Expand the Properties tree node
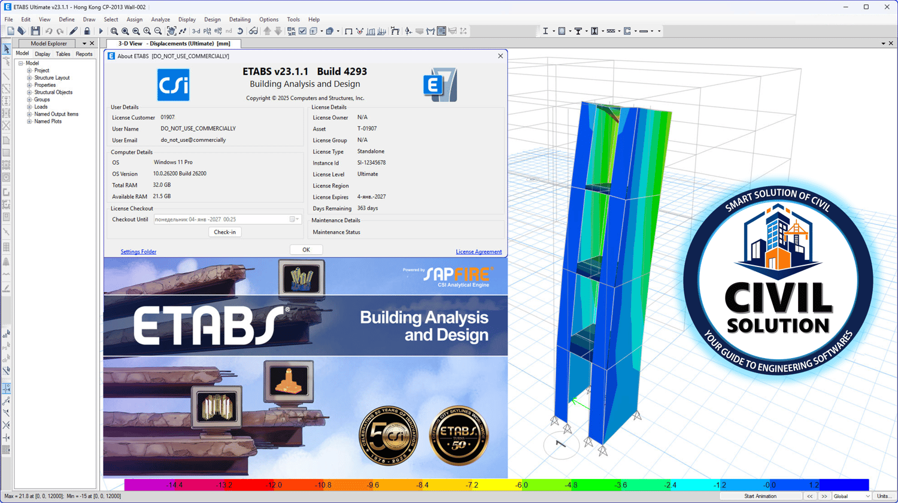 29,85
